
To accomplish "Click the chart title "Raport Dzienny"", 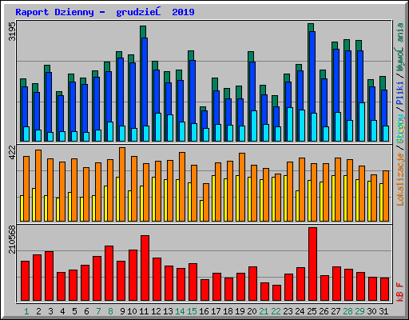I will 54,12.
